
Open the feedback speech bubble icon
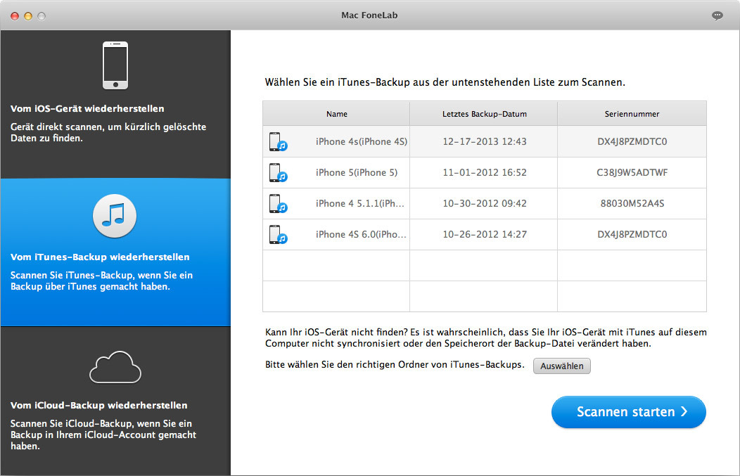[717, 15]
